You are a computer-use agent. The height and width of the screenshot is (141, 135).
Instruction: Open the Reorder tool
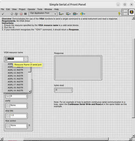83,14
